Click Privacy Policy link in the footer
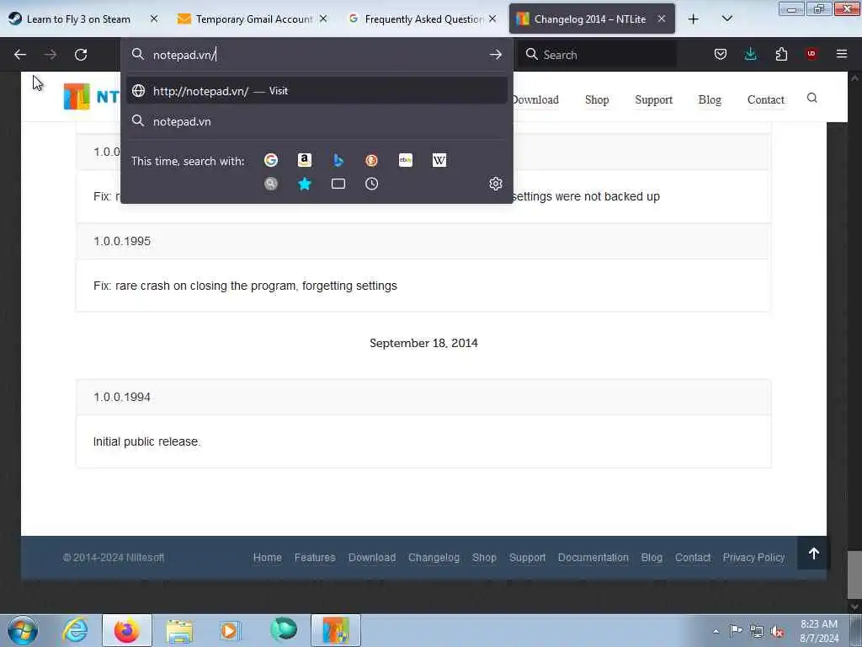 pos(753,558)
